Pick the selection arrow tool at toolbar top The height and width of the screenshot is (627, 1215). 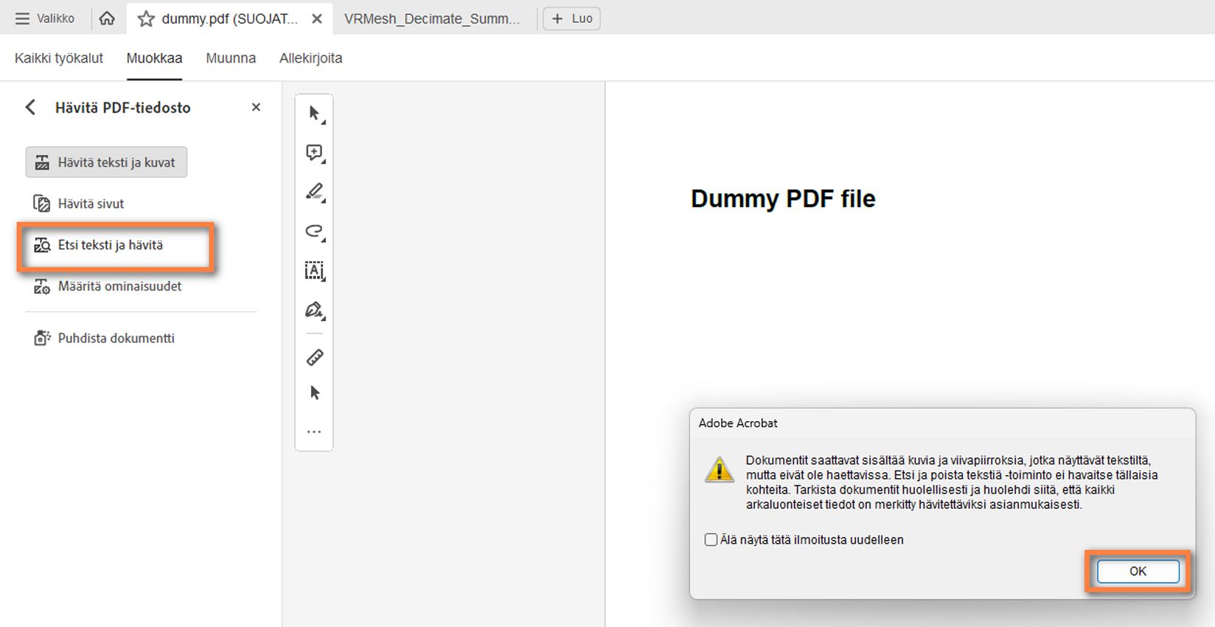(315, 114)
